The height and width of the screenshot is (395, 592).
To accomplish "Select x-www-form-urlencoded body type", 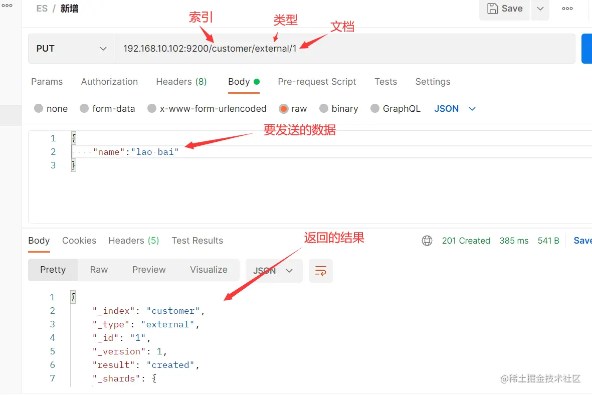I will click(207, 109).
